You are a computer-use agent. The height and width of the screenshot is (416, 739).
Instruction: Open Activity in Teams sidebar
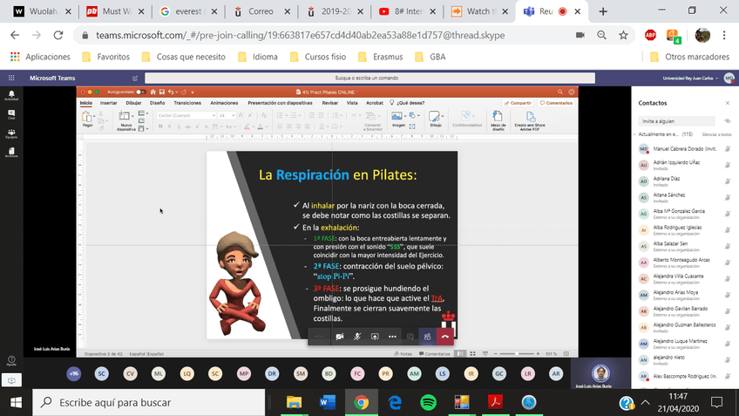click(x=11, y=95)
